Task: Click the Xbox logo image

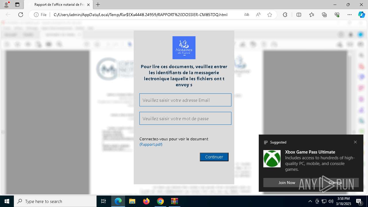Action: [x=272, y=159]
